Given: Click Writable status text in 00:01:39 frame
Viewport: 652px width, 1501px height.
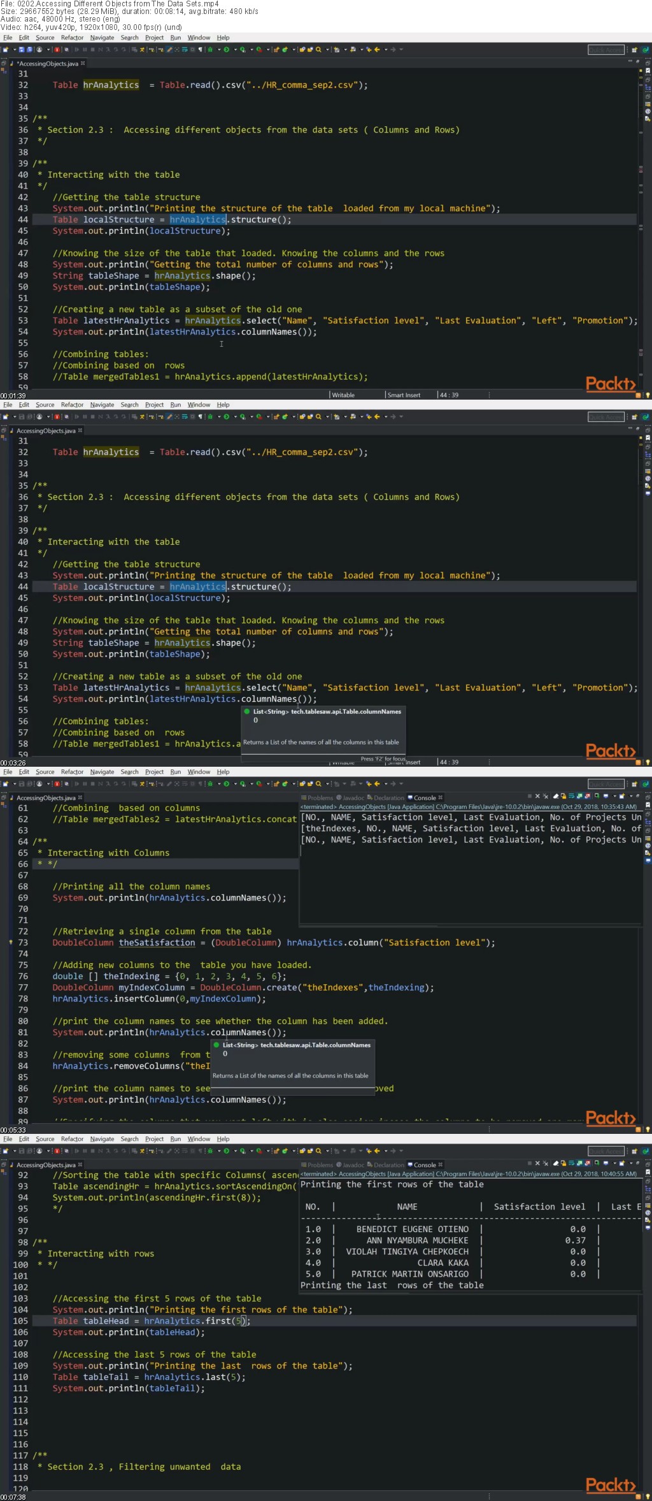Looking at the screenshot, I should click(x=343, y=395).
